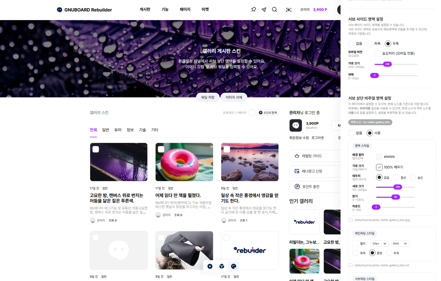Switch to the 유머 category tab
This screenshot has height=281, width=441.
coord(118,130)
